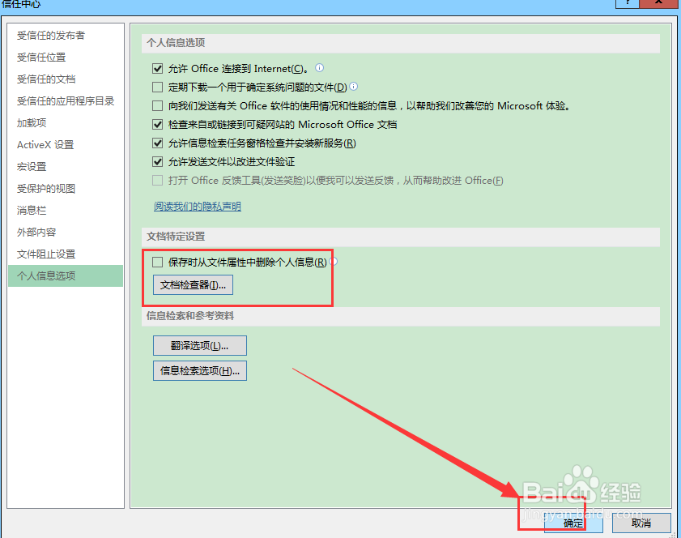Enable 保存时从文件属性中删除个人信息
681x538 pixels.
coord(158,261)
